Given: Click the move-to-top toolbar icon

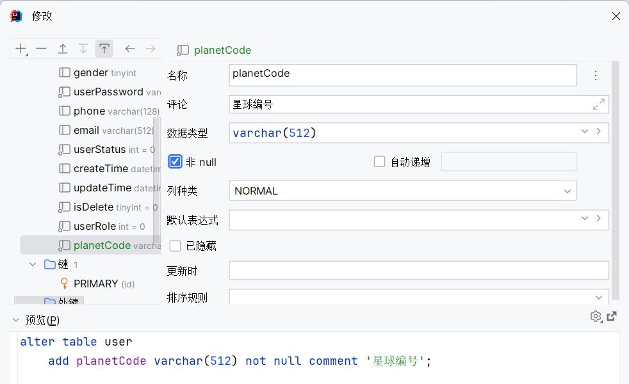Looking at the screenshot, I should 104,49.
